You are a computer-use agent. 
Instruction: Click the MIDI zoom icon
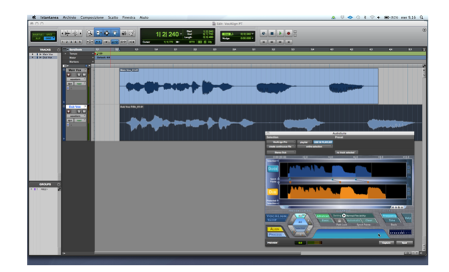tap(75, 33)
